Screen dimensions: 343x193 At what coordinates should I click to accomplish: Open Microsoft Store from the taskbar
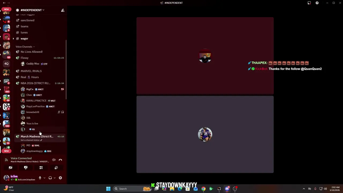[x=188, y=189]
